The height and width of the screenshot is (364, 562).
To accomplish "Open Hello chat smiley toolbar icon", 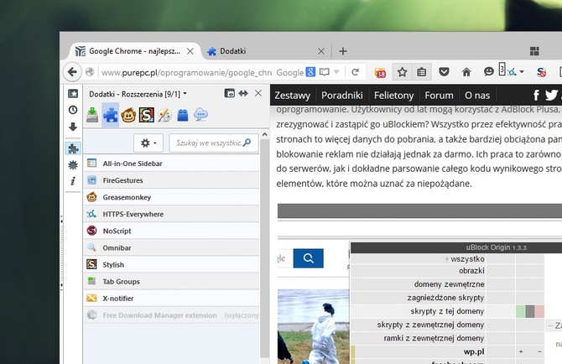I will (488, 72).
